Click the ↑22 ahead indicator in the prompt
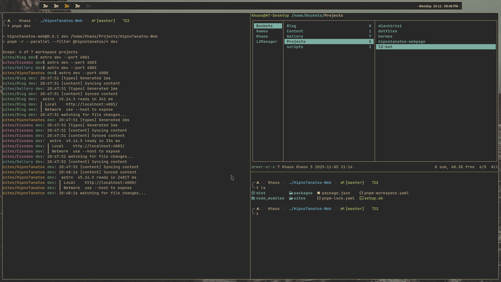The image size is (501, 282). (126, 21)
